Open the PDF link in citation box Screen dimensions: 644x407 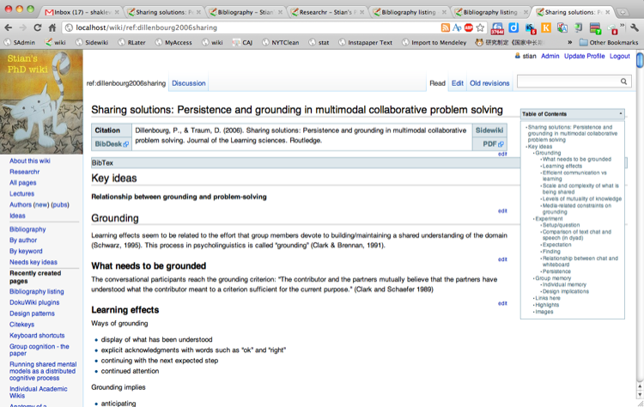pyautogui.click(x=493, y=143)
